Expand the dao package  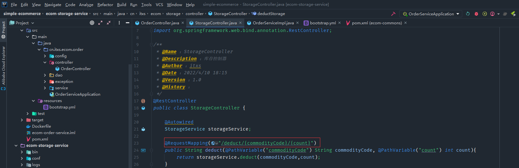pos(45,75)
